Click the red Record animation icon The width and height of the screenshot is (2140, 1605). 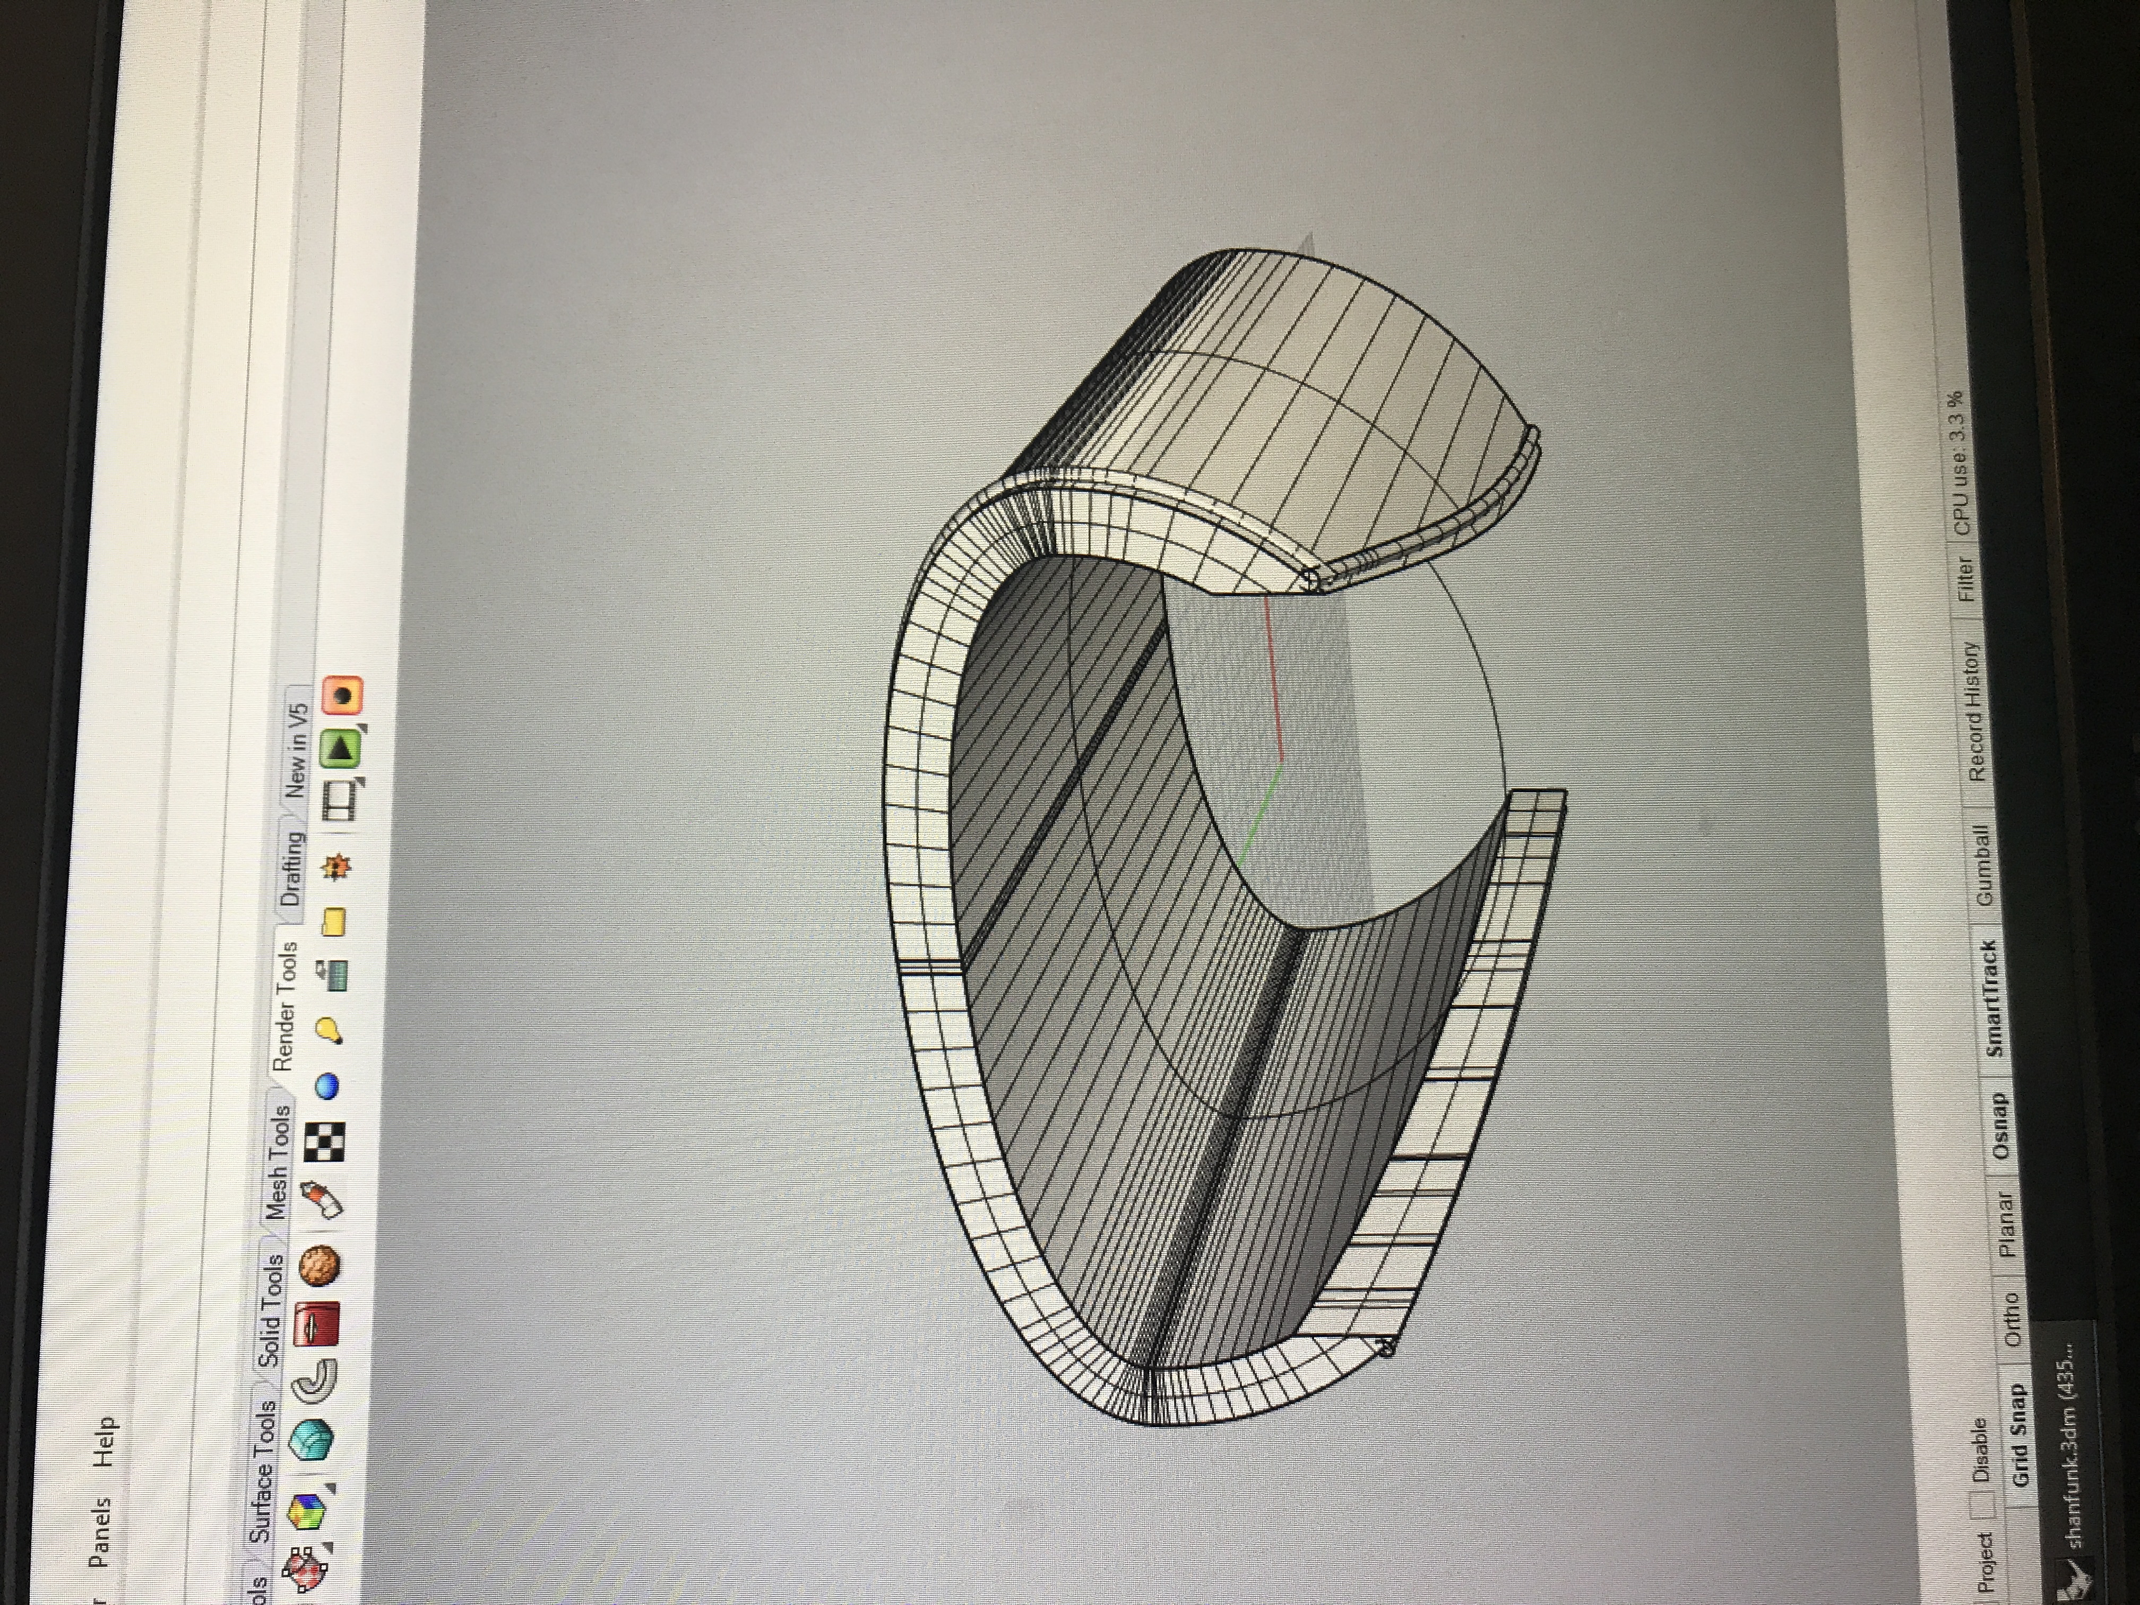coord(342,696)
